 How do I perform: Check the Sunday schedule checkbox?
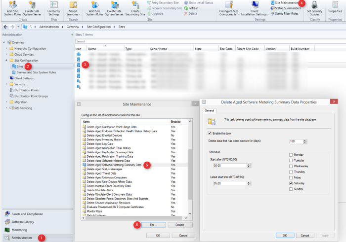pyautogui.click(x=291, y=189)
